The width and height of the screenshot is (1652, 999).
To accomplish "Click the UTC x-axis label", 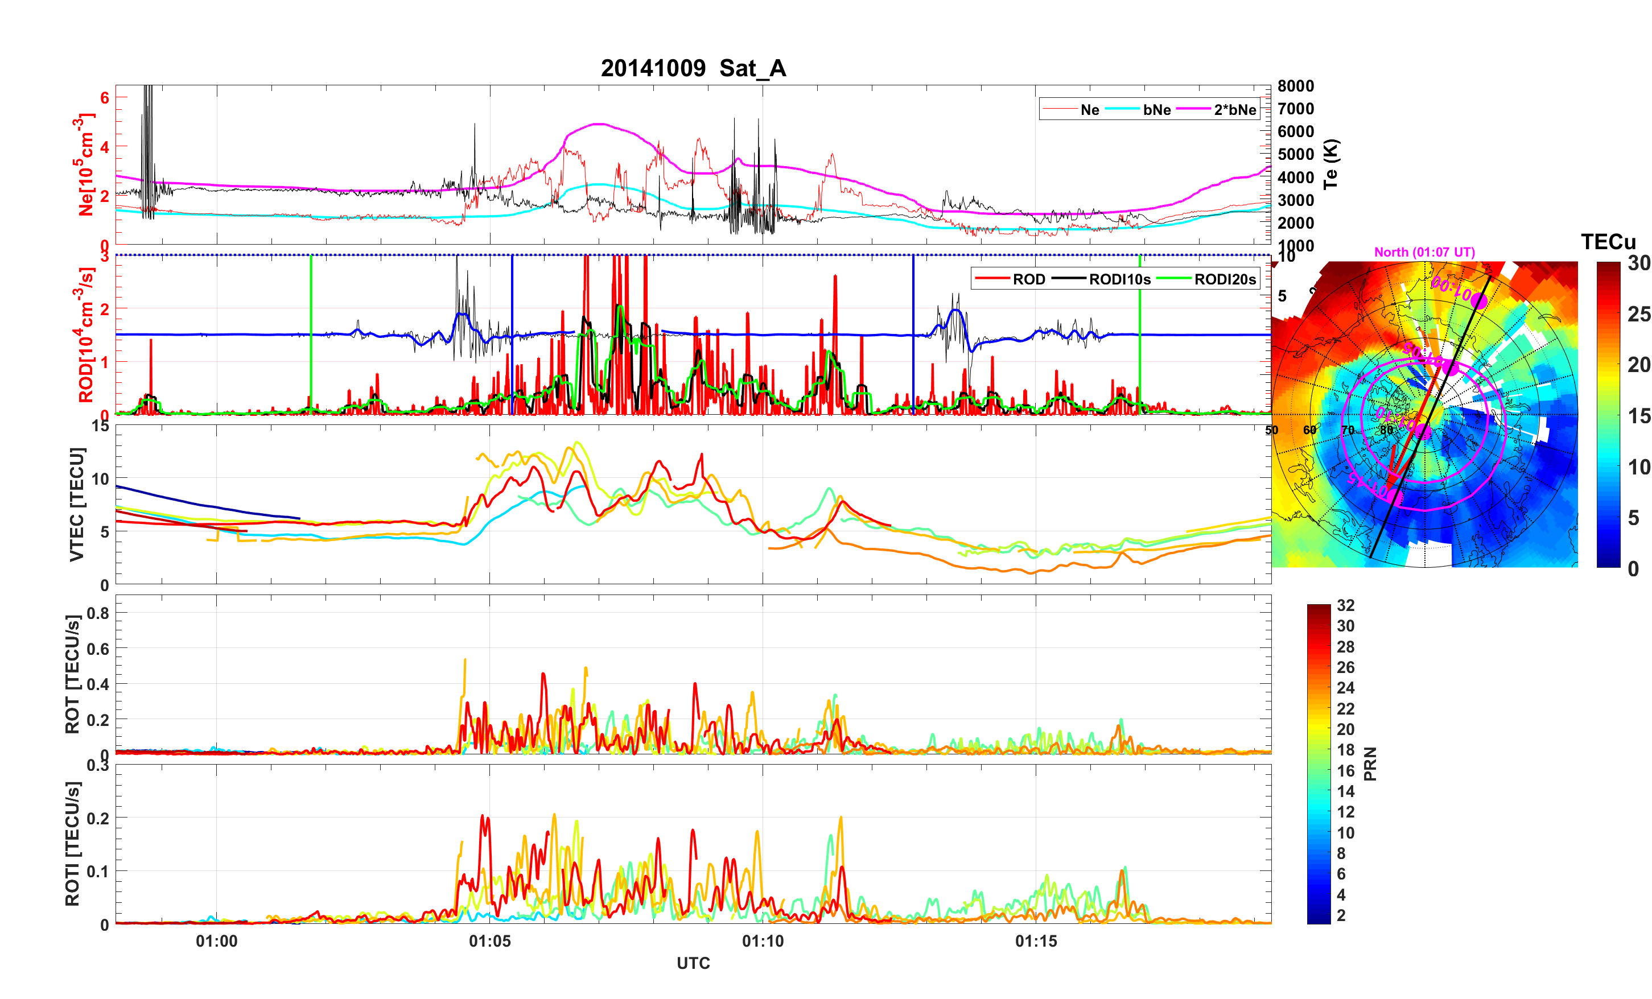I will [x=693, y=964].
